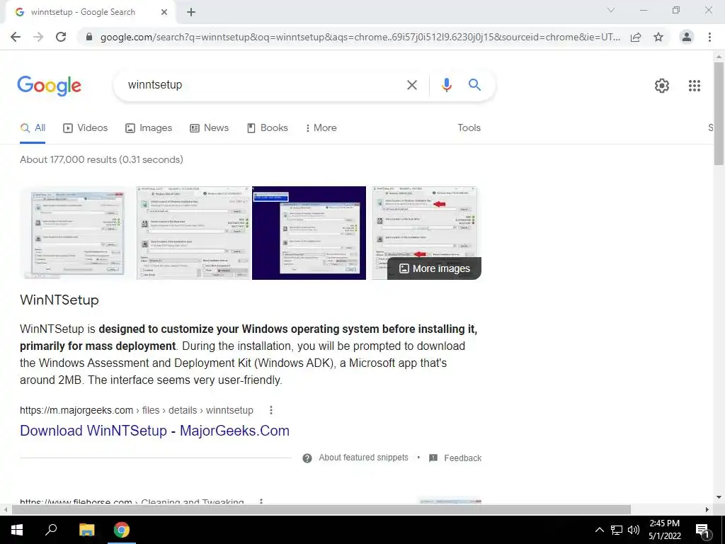Image resolution: width=725 pixels, height=544 pixels.
Task: Open a new tab with plus button
Action: [191, 12]
